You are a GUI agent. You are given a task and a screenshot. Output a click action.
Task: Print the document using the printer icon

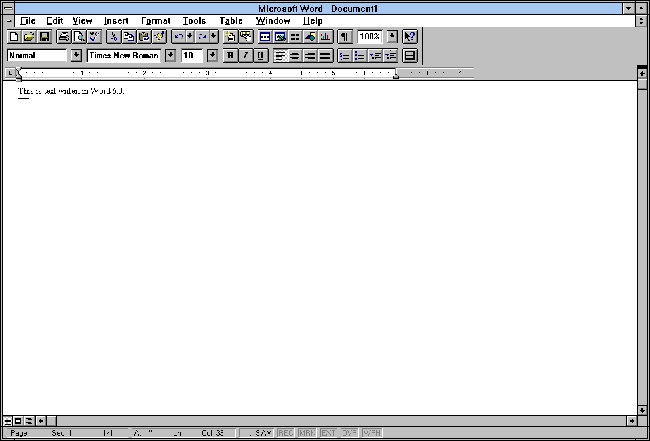pyautogui.click(x=64, y=37)
